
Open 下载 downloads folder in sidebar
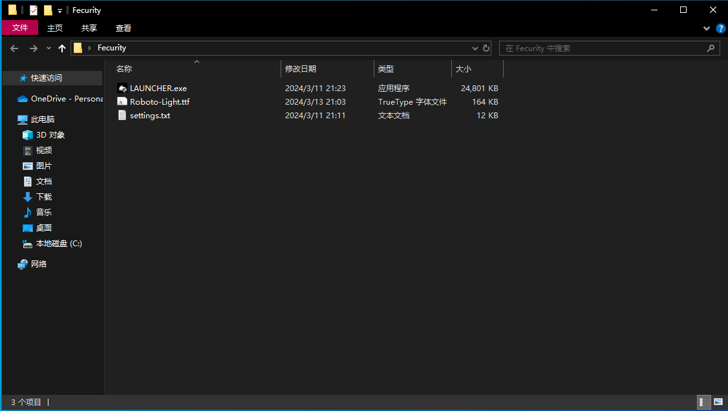[43, 197]
